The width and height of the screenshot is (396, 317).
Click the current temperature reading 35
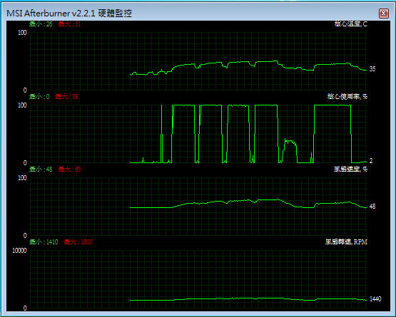(372, 69)
